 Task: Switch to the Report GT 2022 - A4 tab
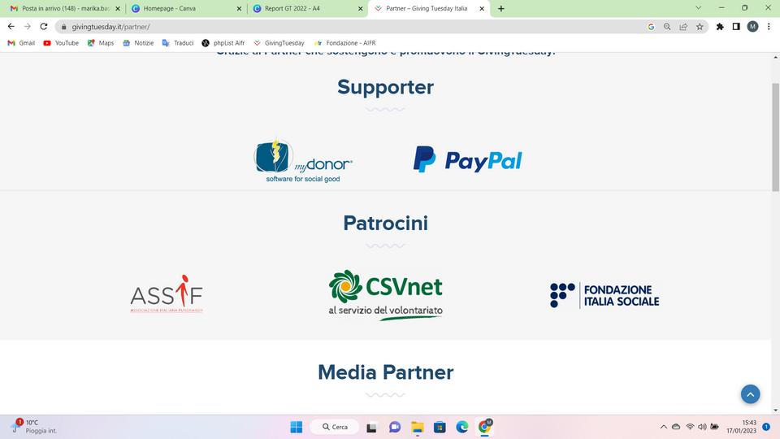pyautogui.click(x=309, y=8)
